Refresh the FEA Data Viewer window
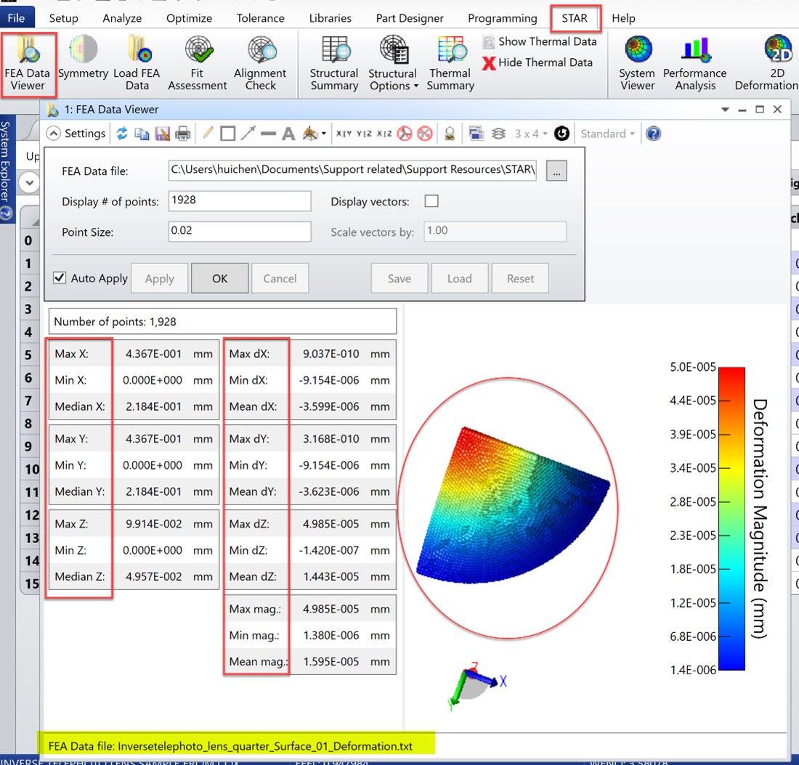This screenshot has width=799, height=765. click(x=122, y=134)
